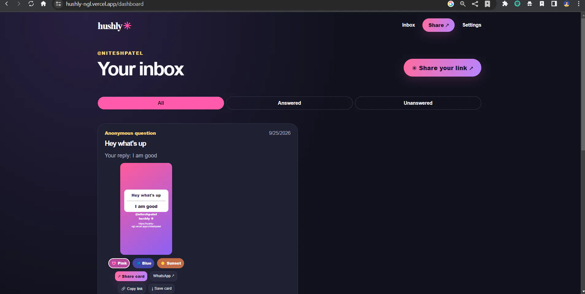Click the date 9/25/2026
This screenshot has height=294, width=585.
point(279,133)
